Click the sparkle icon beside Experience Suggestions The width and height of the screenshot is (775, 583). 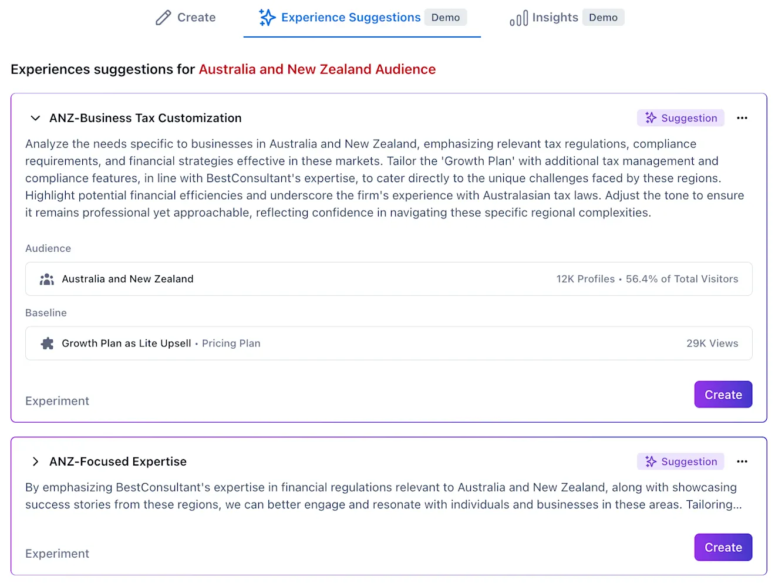[267, 18]
